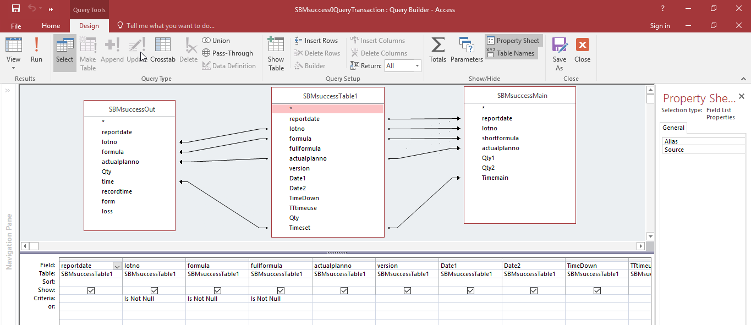Click the Is Not Null criteria under fullformula

(x=281, y=299)
